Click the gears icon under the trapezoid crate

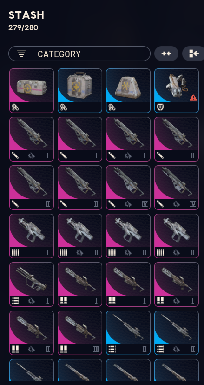112,107
